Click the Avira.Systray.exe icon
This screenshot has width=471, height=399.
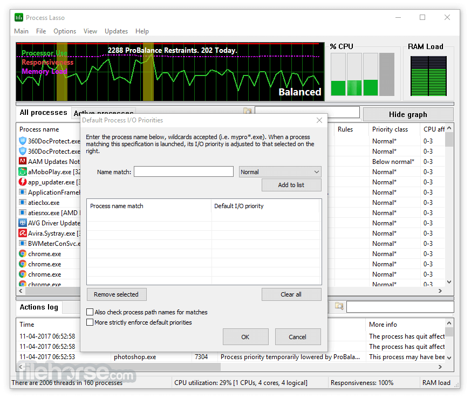click(x=23, y=233)
